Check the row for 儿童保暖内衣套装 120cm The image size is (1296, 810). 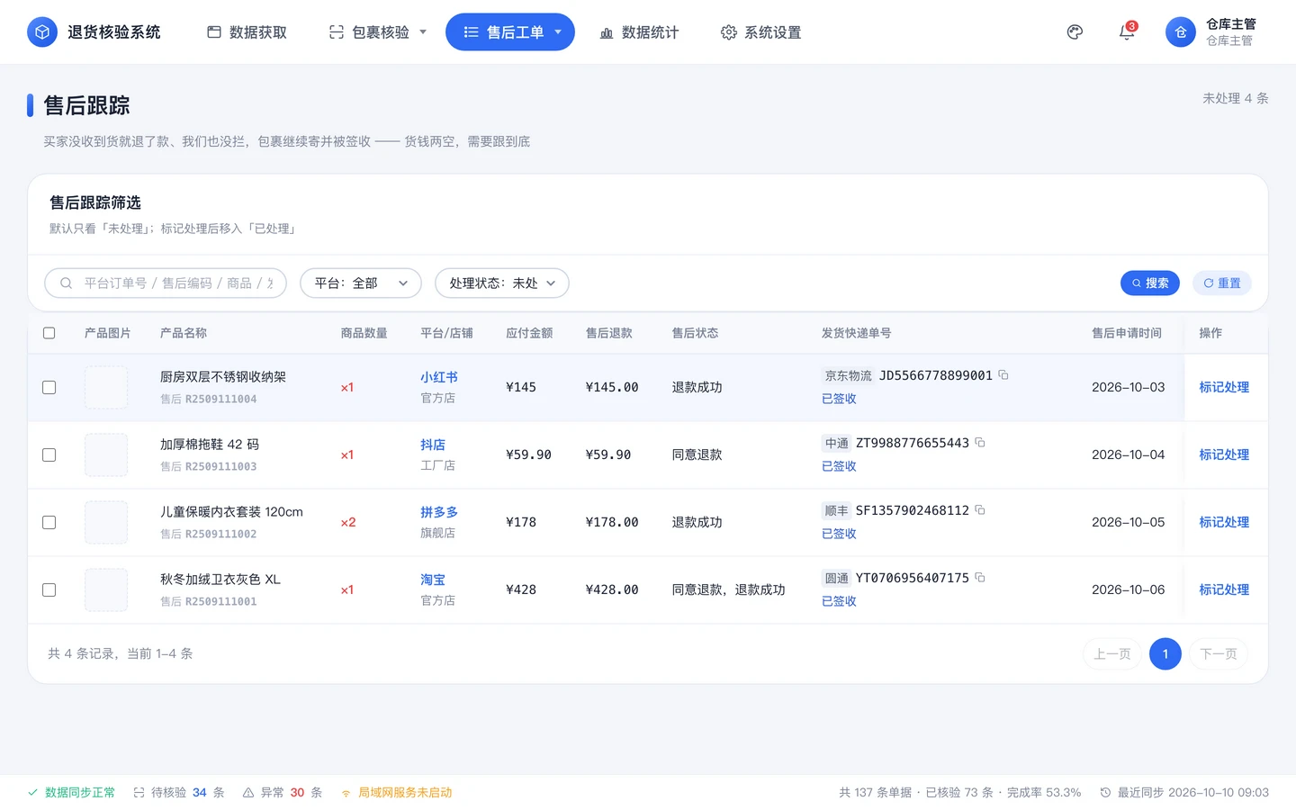pos(49,523)
